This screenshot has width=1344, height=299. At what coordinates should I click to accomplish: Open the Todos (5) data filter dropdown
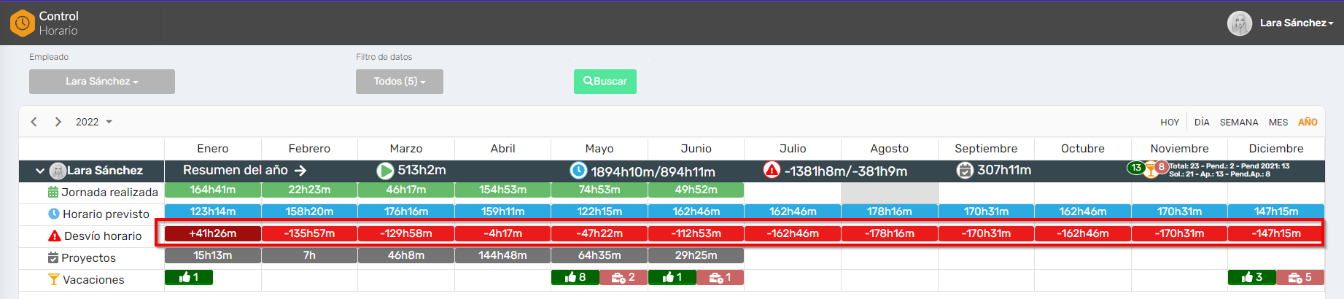click(400, 82)
